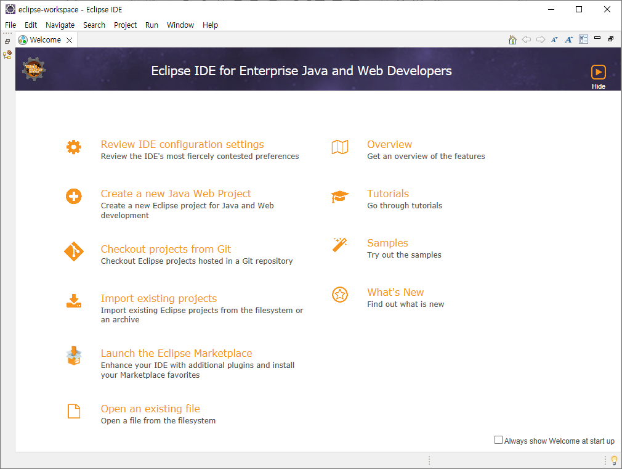Click 'Open a file from the filesystem' text
The width and height of the screenshot is (622, 469).
tap(158, 420)
